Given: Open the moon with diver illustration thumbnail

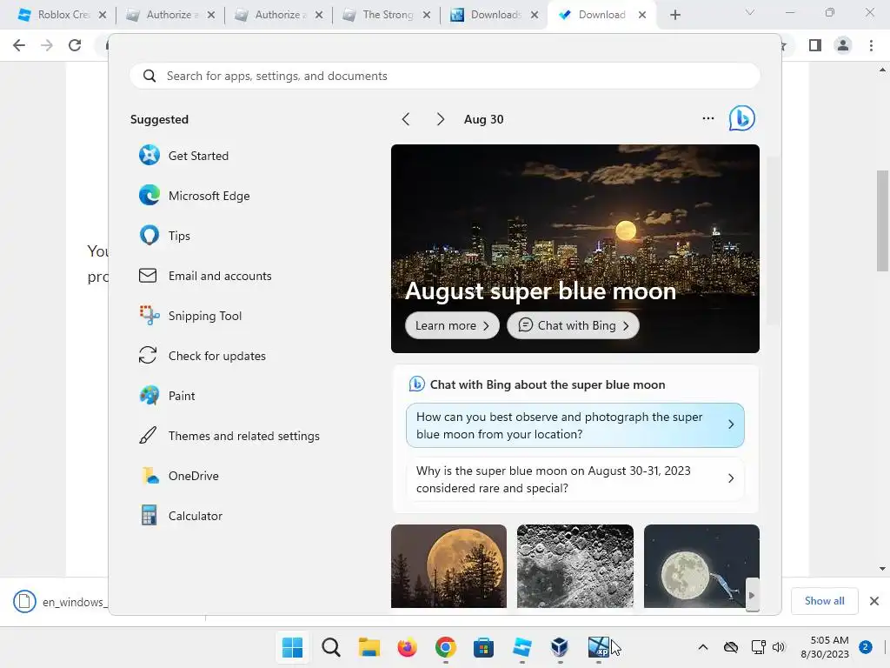Looking at the screenshot, I should click(x=701, y=566).
